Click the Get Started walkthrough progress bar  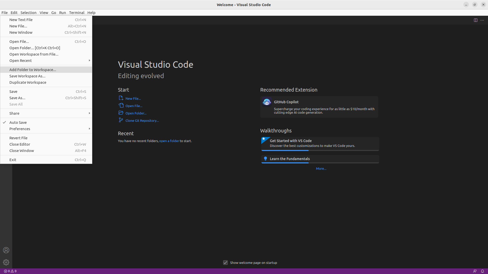(320, 150)
